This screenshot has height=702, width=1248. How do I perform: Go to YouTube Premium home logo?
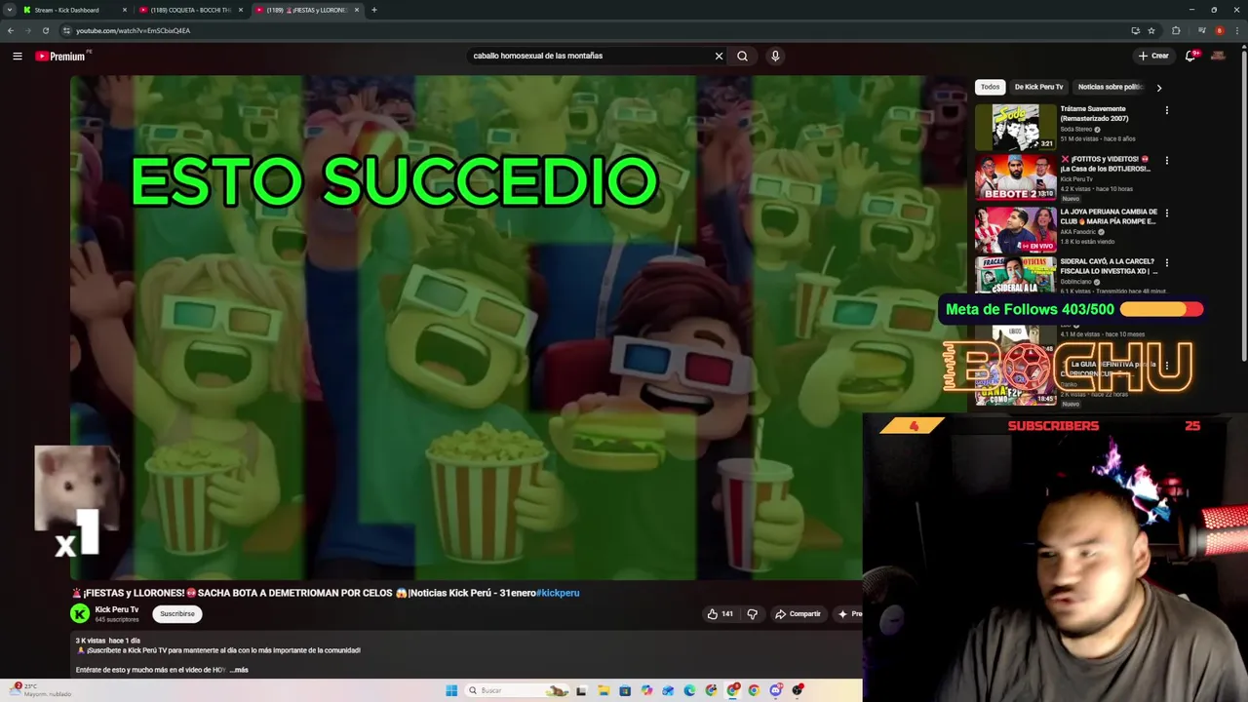(60, 56)
